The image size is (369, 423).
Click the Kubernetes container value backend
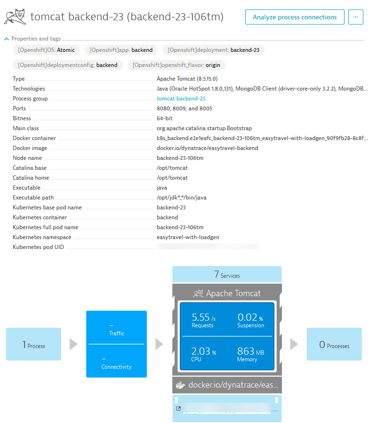168,217
